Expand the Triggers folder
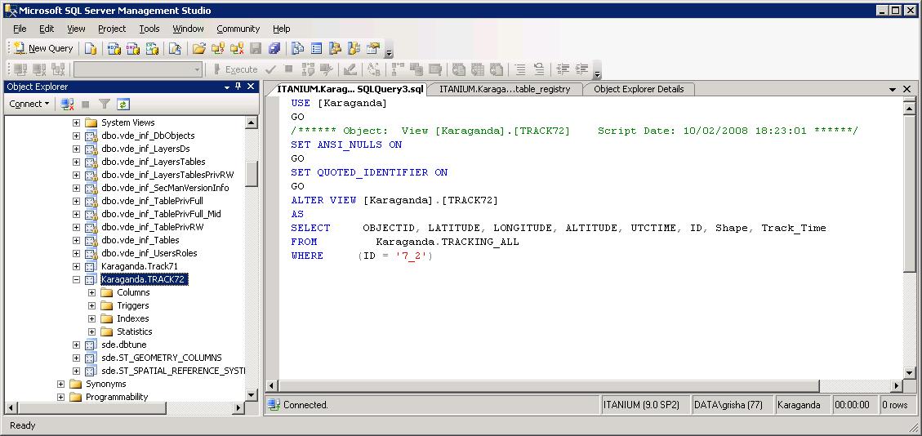The height and width of the screenshot is (436, 922). 91,305
